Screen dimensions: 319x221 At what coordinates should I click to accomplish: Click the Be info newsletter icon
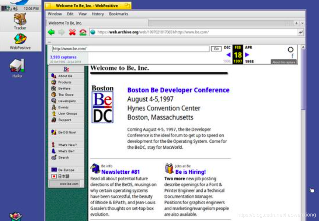tap(95, 168)
